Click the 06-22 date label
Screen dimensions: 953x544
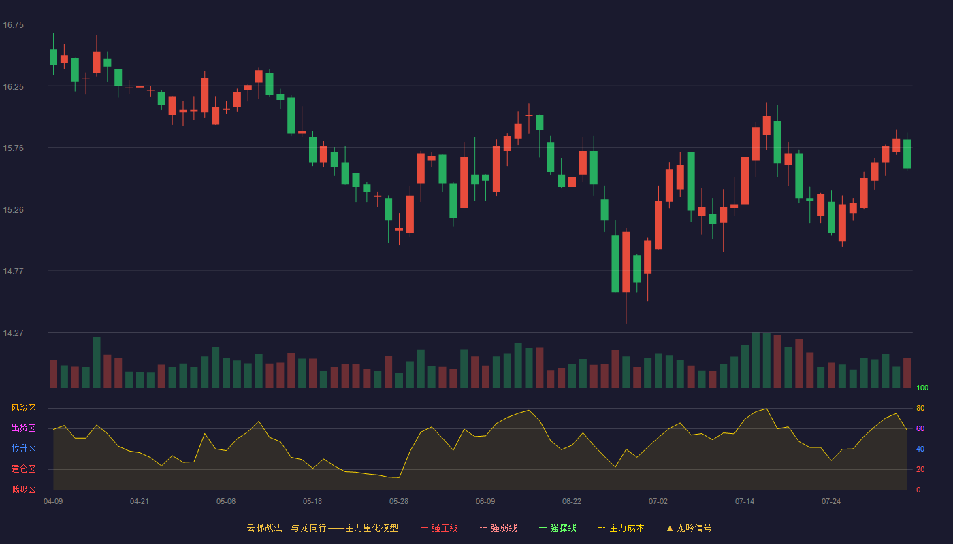(x=572, y=501)
